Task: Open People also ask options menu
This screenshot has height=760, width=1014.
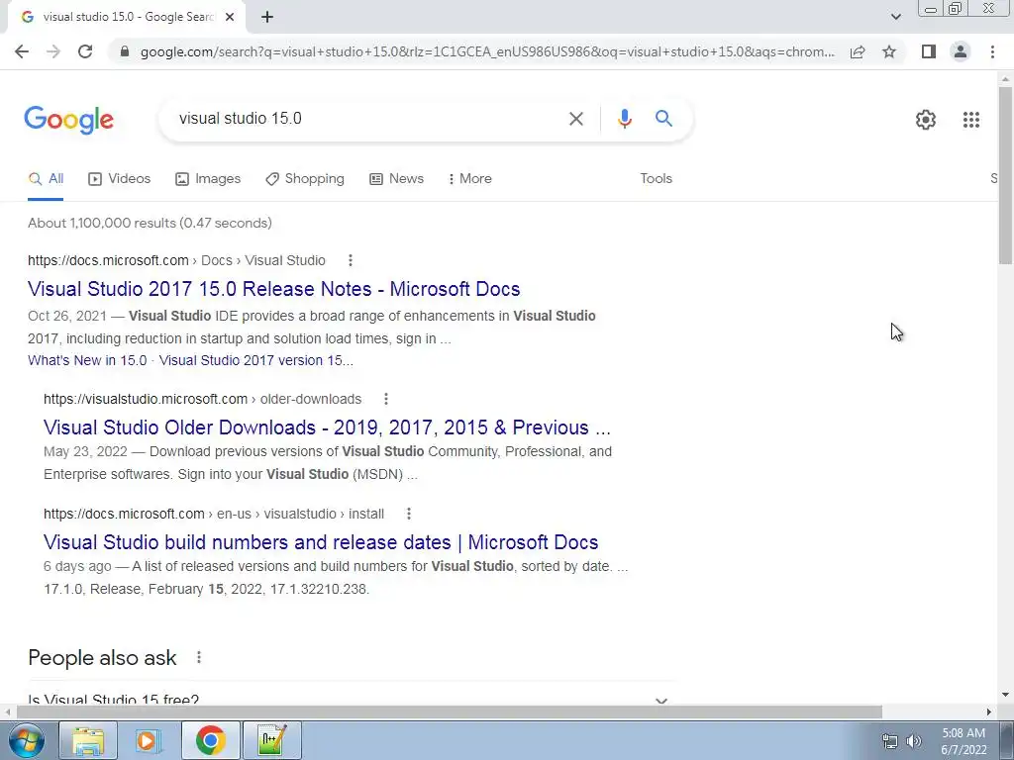Action: 198,657
